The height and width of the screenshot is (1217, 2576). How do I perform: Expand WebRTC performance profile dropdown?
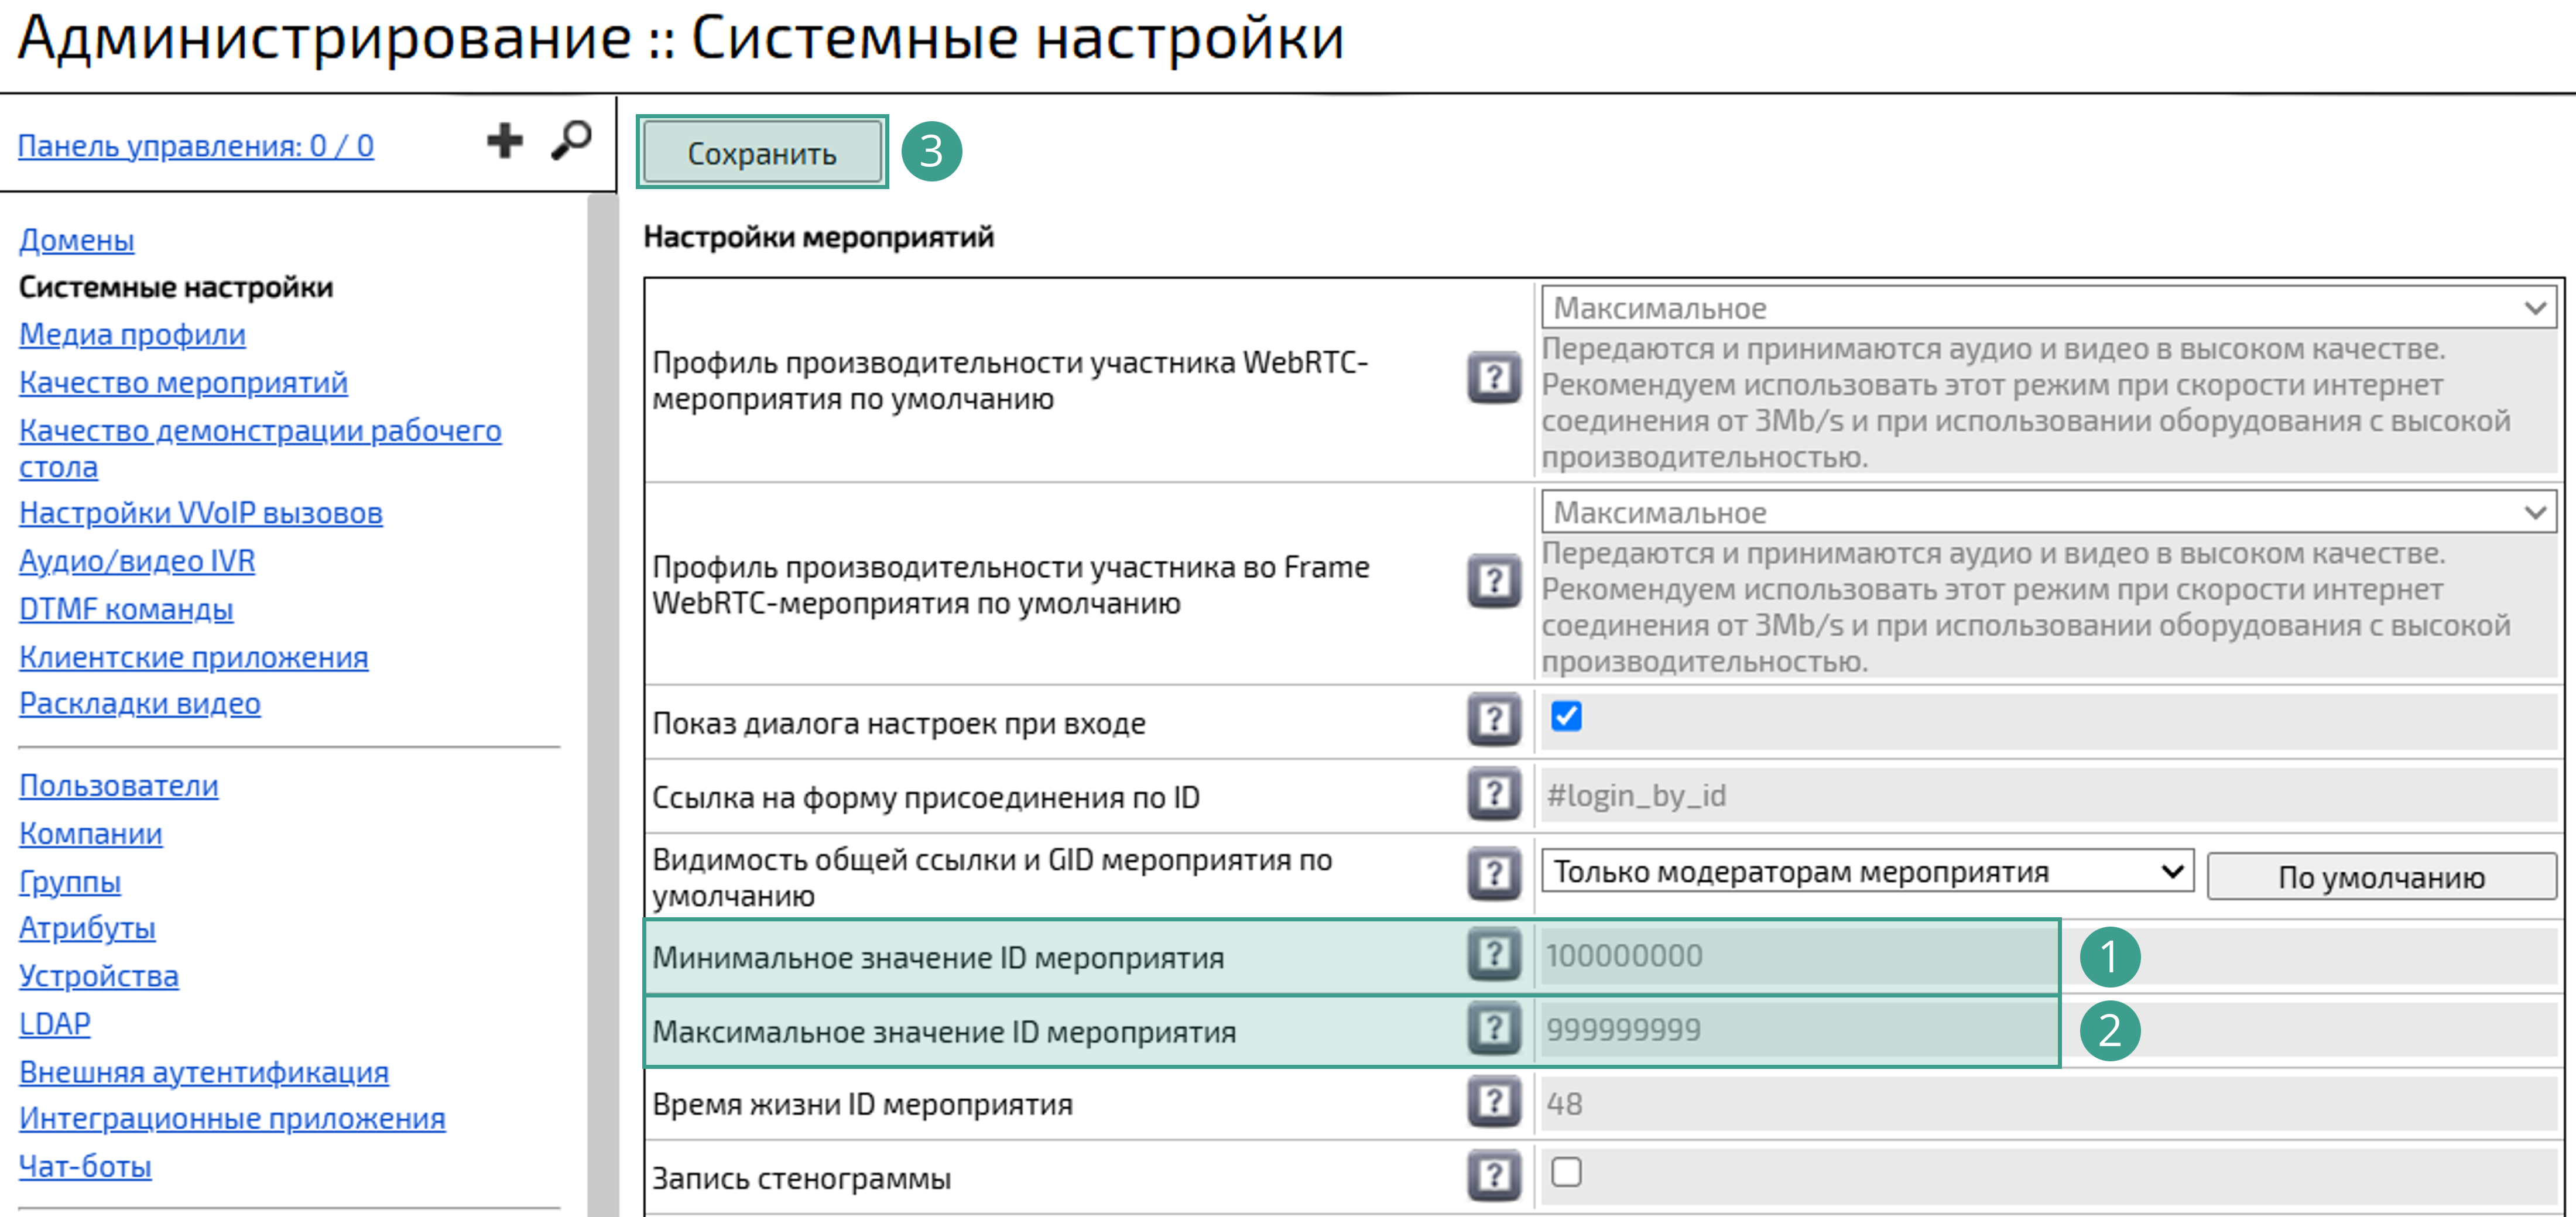[x=2048, y=308]
